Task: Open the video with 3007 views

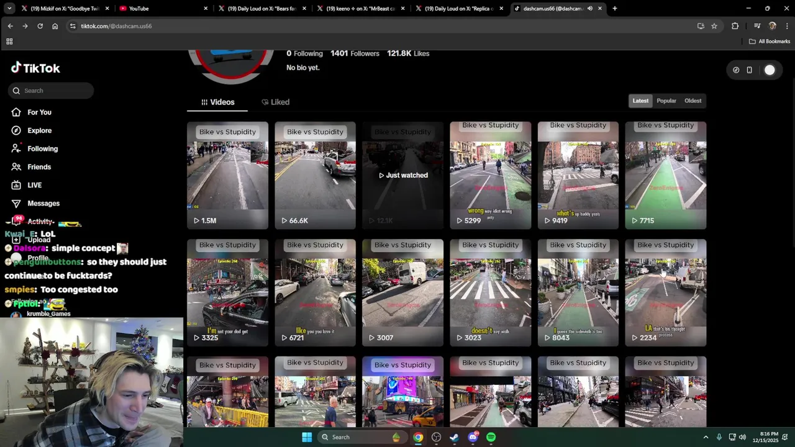Action: point(402,292)
